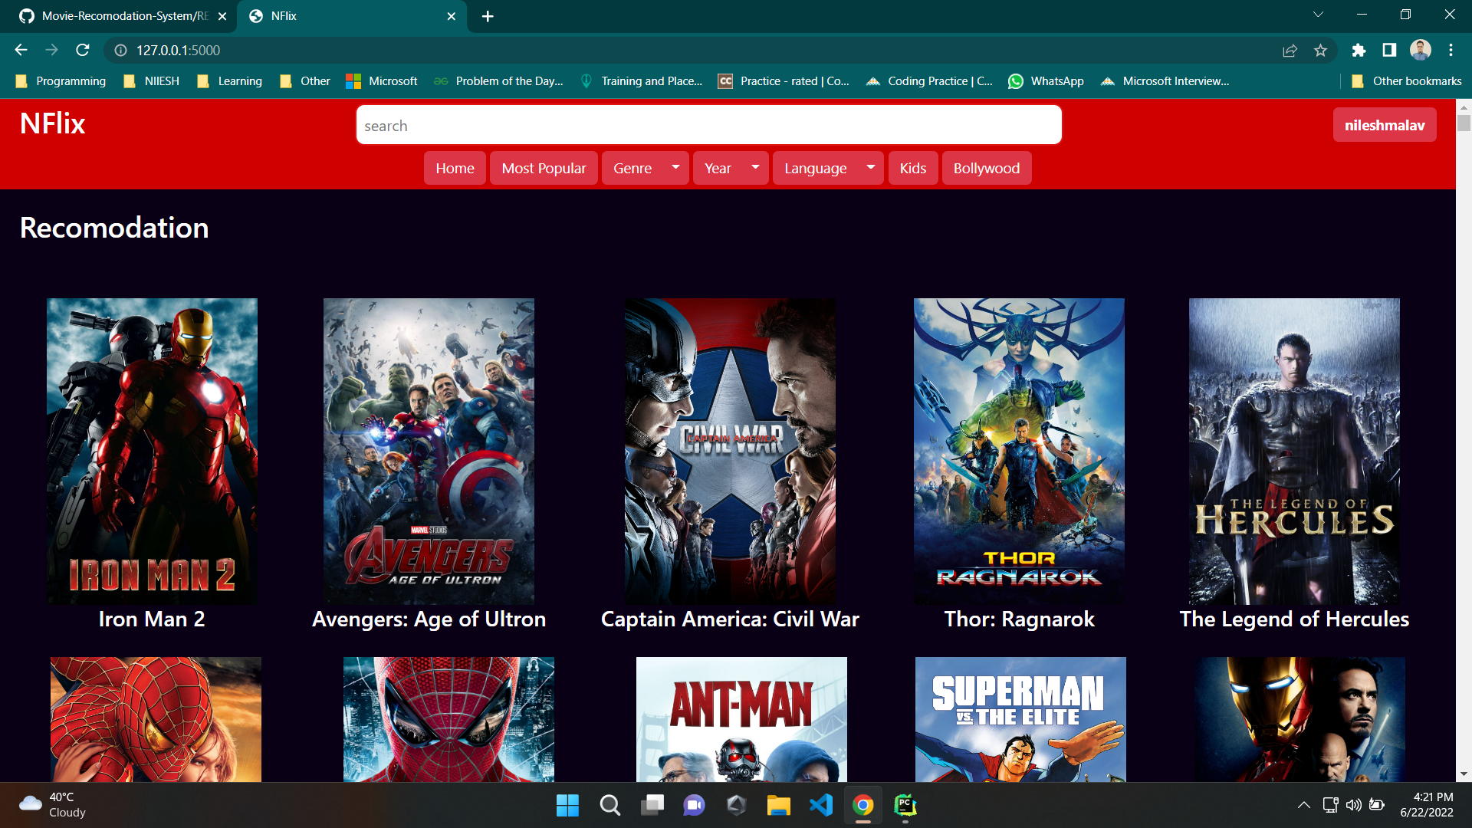The width and height of the screenshot is (1472, 828).
Task: Click the nileshmalav account button
Action: point(1385,124)
